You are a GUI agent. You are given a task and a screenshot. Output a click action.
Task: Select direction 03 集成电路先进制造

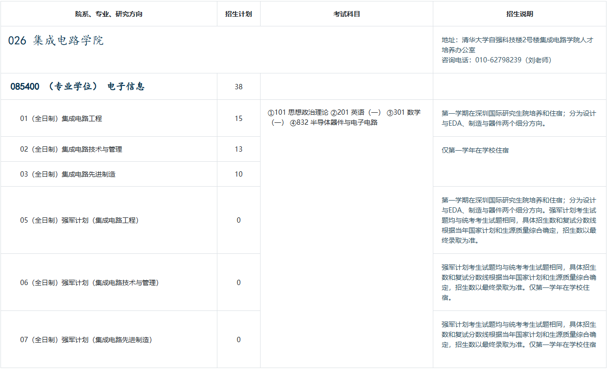coord(68,174)
